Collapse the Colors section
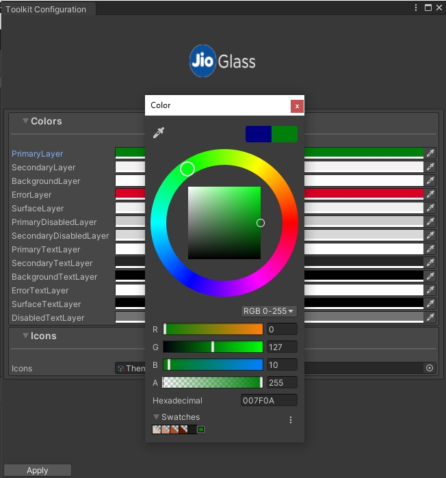The width and height of the screenshot is (446, 478). [x=25, y=121]
